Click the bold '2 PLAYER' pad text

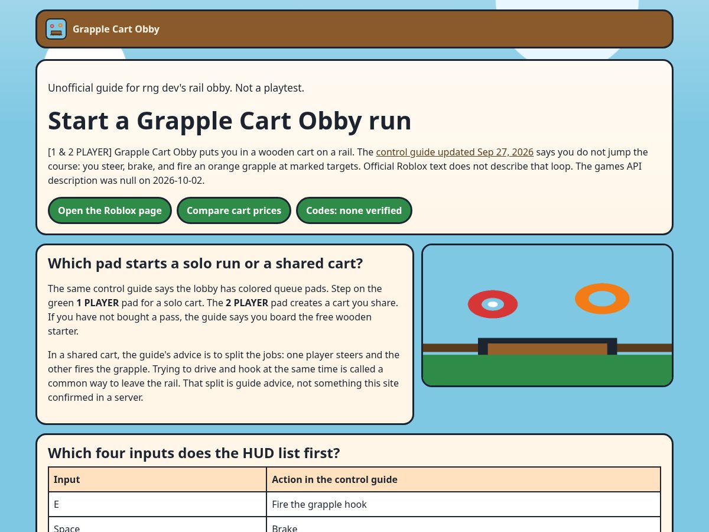(x=247, y=303)
